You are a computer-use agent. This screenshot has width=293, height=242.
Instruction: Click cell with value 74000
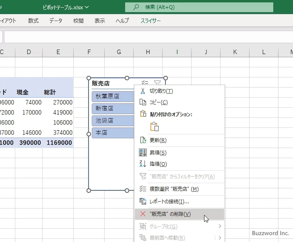(29, 102)
